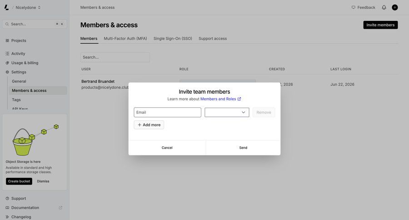409x220 pixels.
Task: Click the CREATED column header
Action: click(x=277, y=69)
